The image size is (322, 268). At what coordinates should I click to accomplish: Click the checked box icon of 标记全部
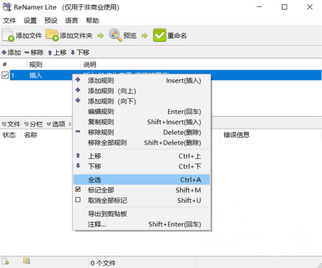pyautogui.click(x=78, y=189)
